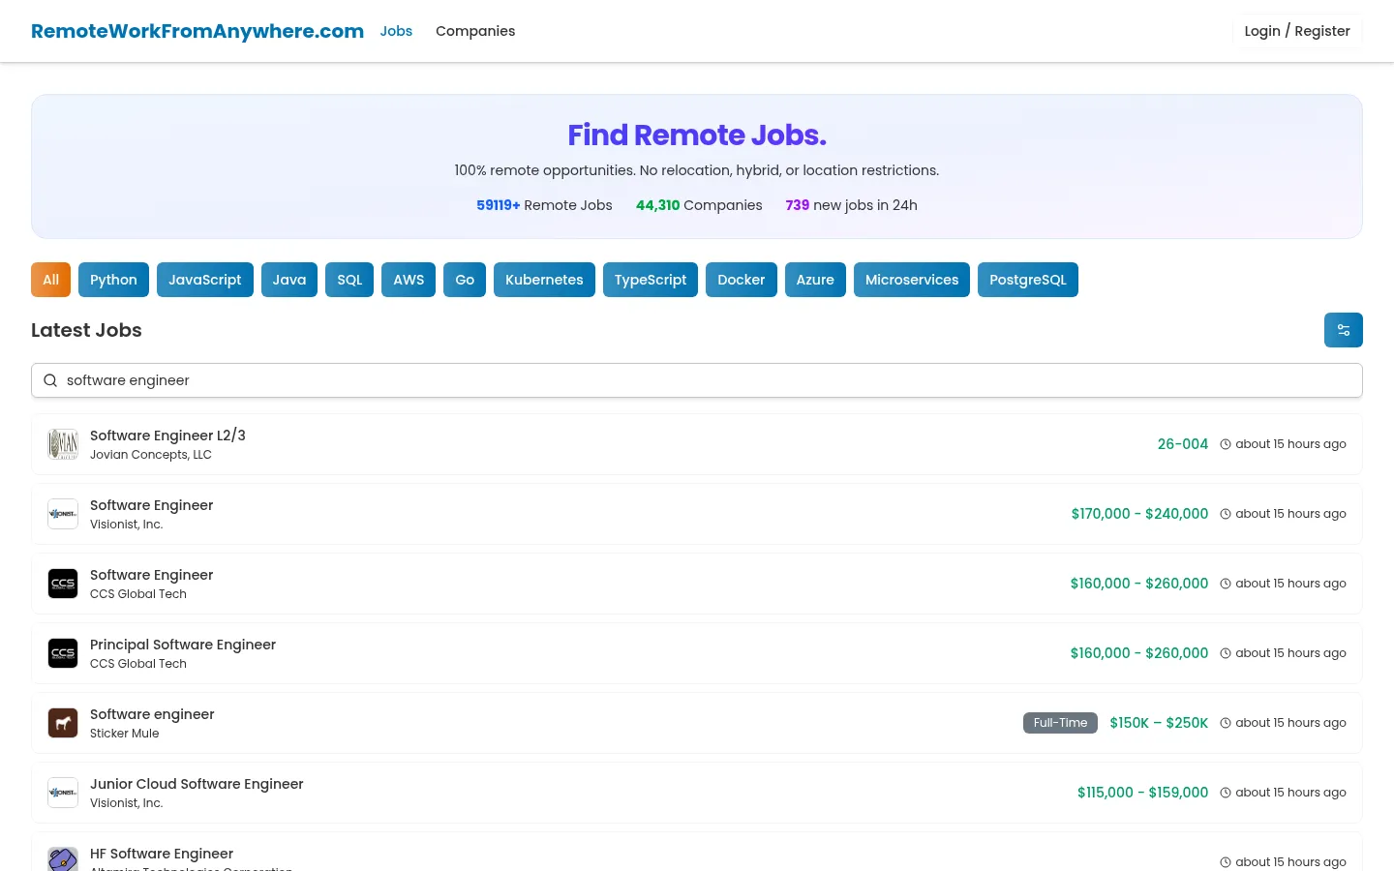Image resolution: width=1394 pixels, height=871 pixels.
Task: Filter jobs by Azure tag
Action: [x=815, y=280]
